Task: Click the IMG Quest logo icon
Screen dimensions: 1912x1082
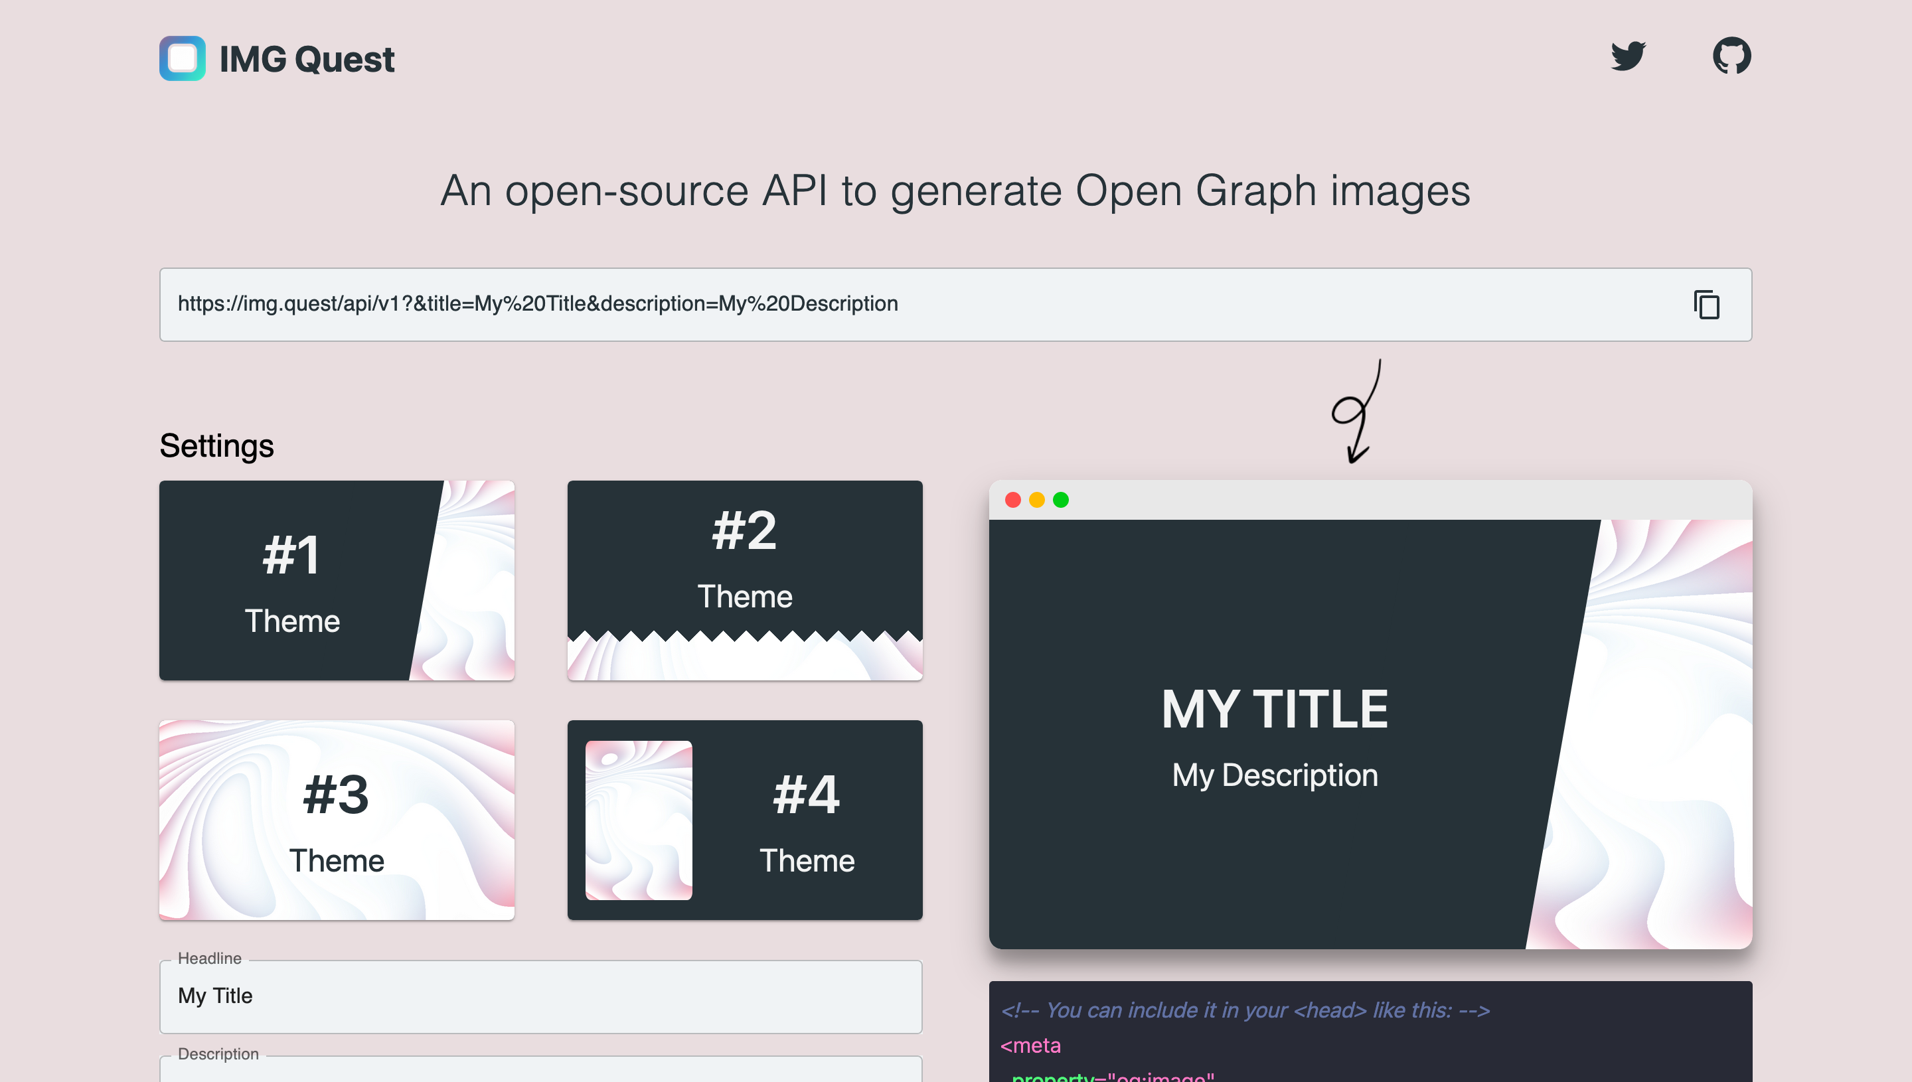Action: (182, 58)
